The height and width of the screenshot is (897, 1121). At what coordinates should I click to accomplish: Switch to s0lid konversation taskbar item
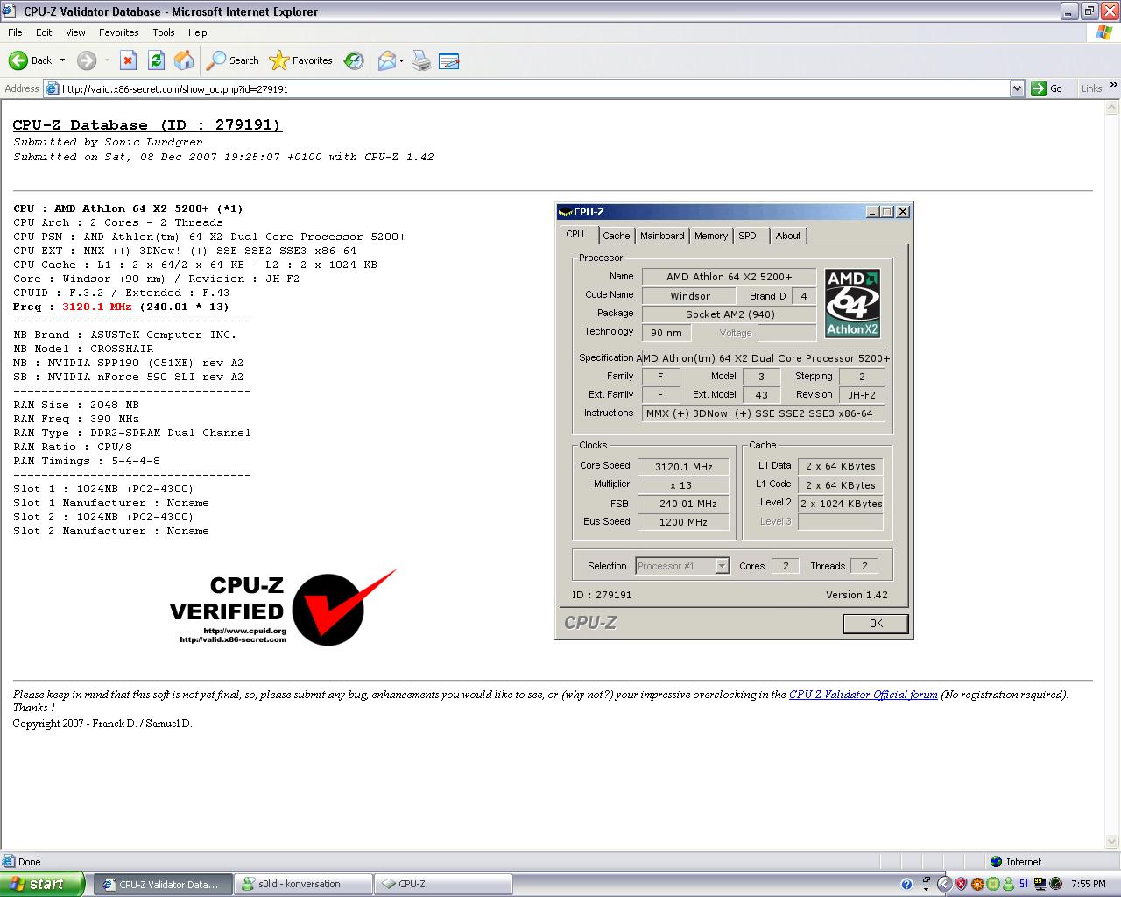(x=304, y=884)
